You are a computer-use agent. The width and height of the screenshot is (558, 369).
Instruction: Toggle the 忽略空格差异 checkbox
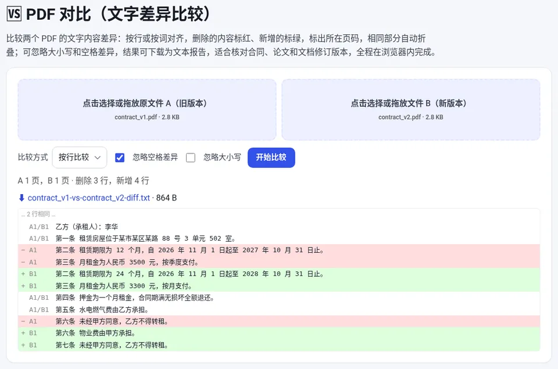click(120, 157)
